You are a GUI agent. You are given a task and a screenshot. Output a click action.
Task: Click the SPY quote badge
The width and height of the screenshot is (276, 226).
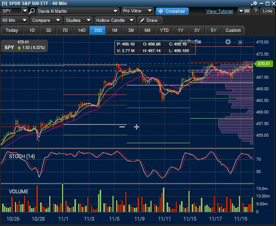(24, 46)
